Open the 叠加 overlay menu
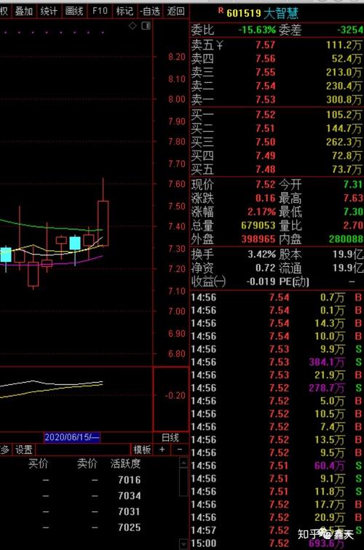364x550 pixels. (24, 11)
